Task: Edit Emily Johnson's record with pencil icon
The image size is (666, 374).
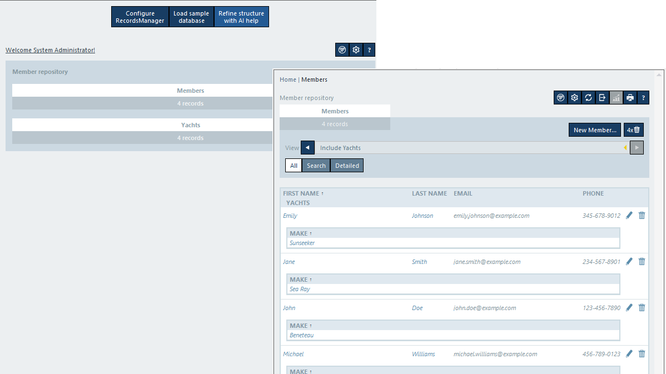Action: (x=629, y=216)
